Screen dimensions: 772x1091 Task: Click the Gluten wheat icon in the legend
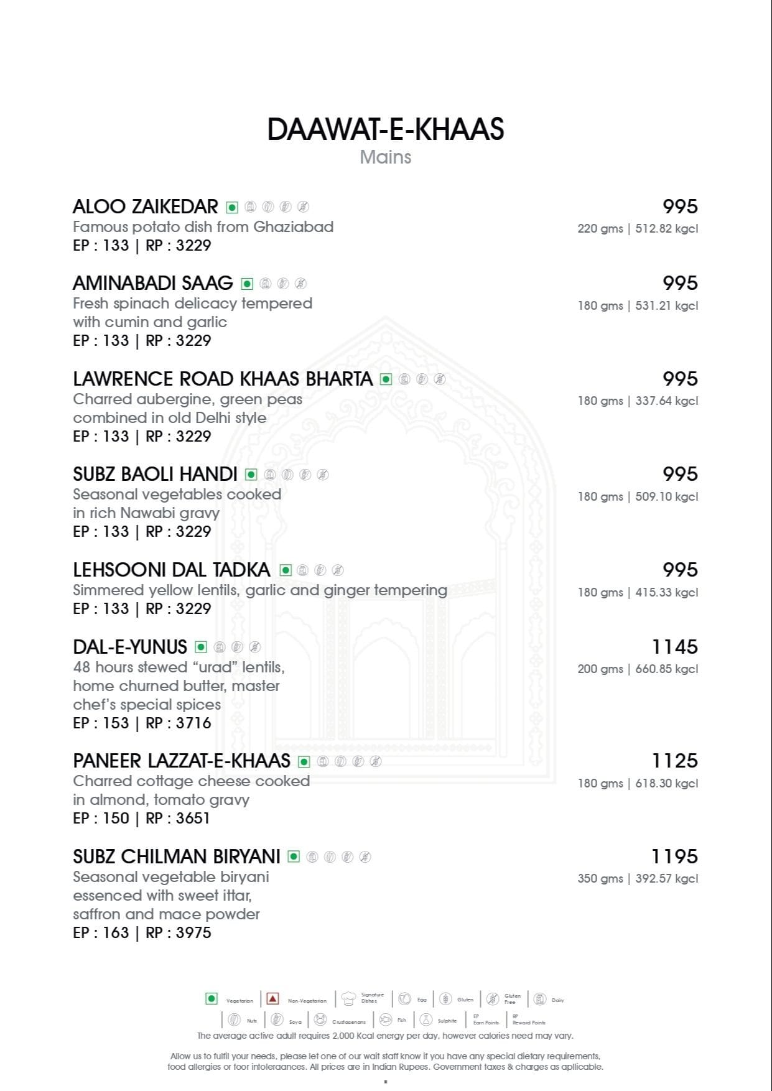[x=445, y=999]
